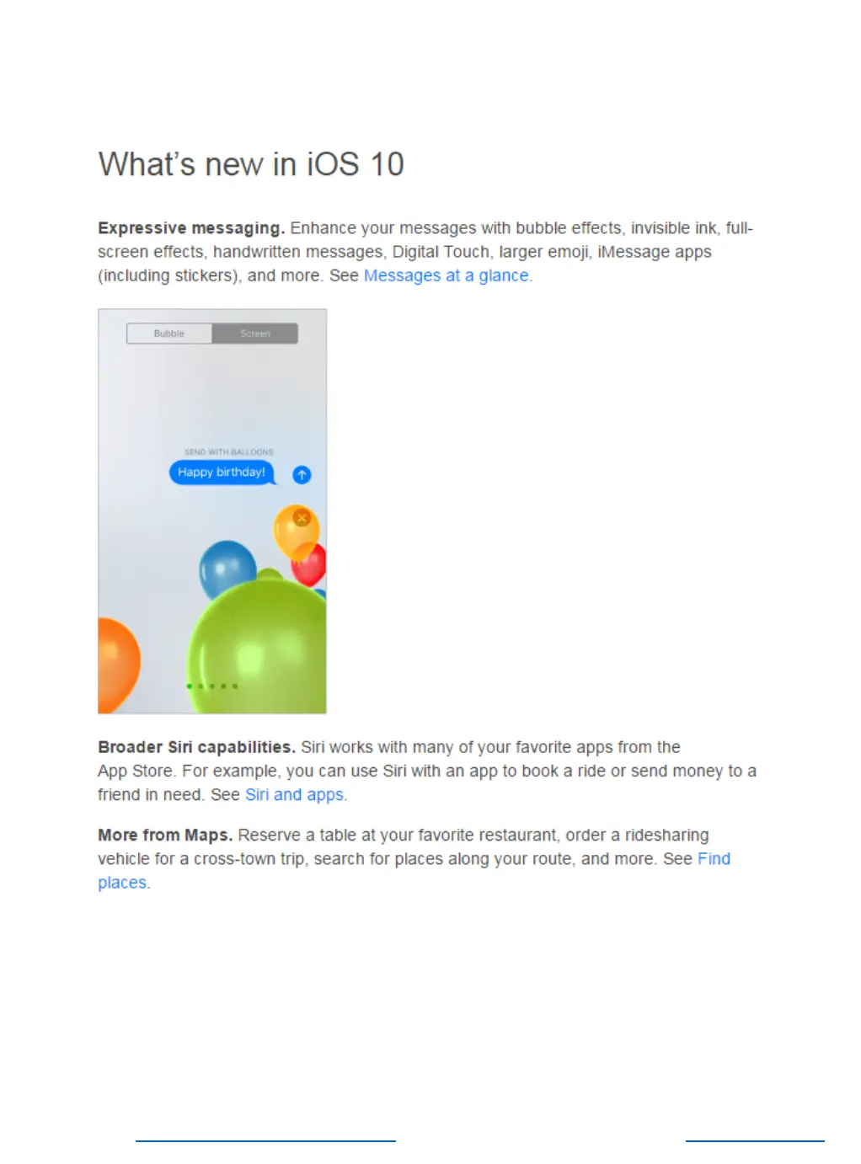The height and width of the screenshot is (1164, 861).
Task: Click the bold Expressive messaging text
Action: coord(191,228)
